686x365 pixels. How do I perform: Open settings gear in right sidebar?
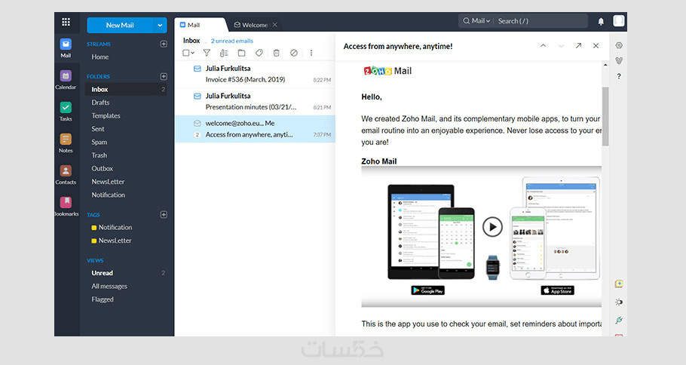point(619,45)
